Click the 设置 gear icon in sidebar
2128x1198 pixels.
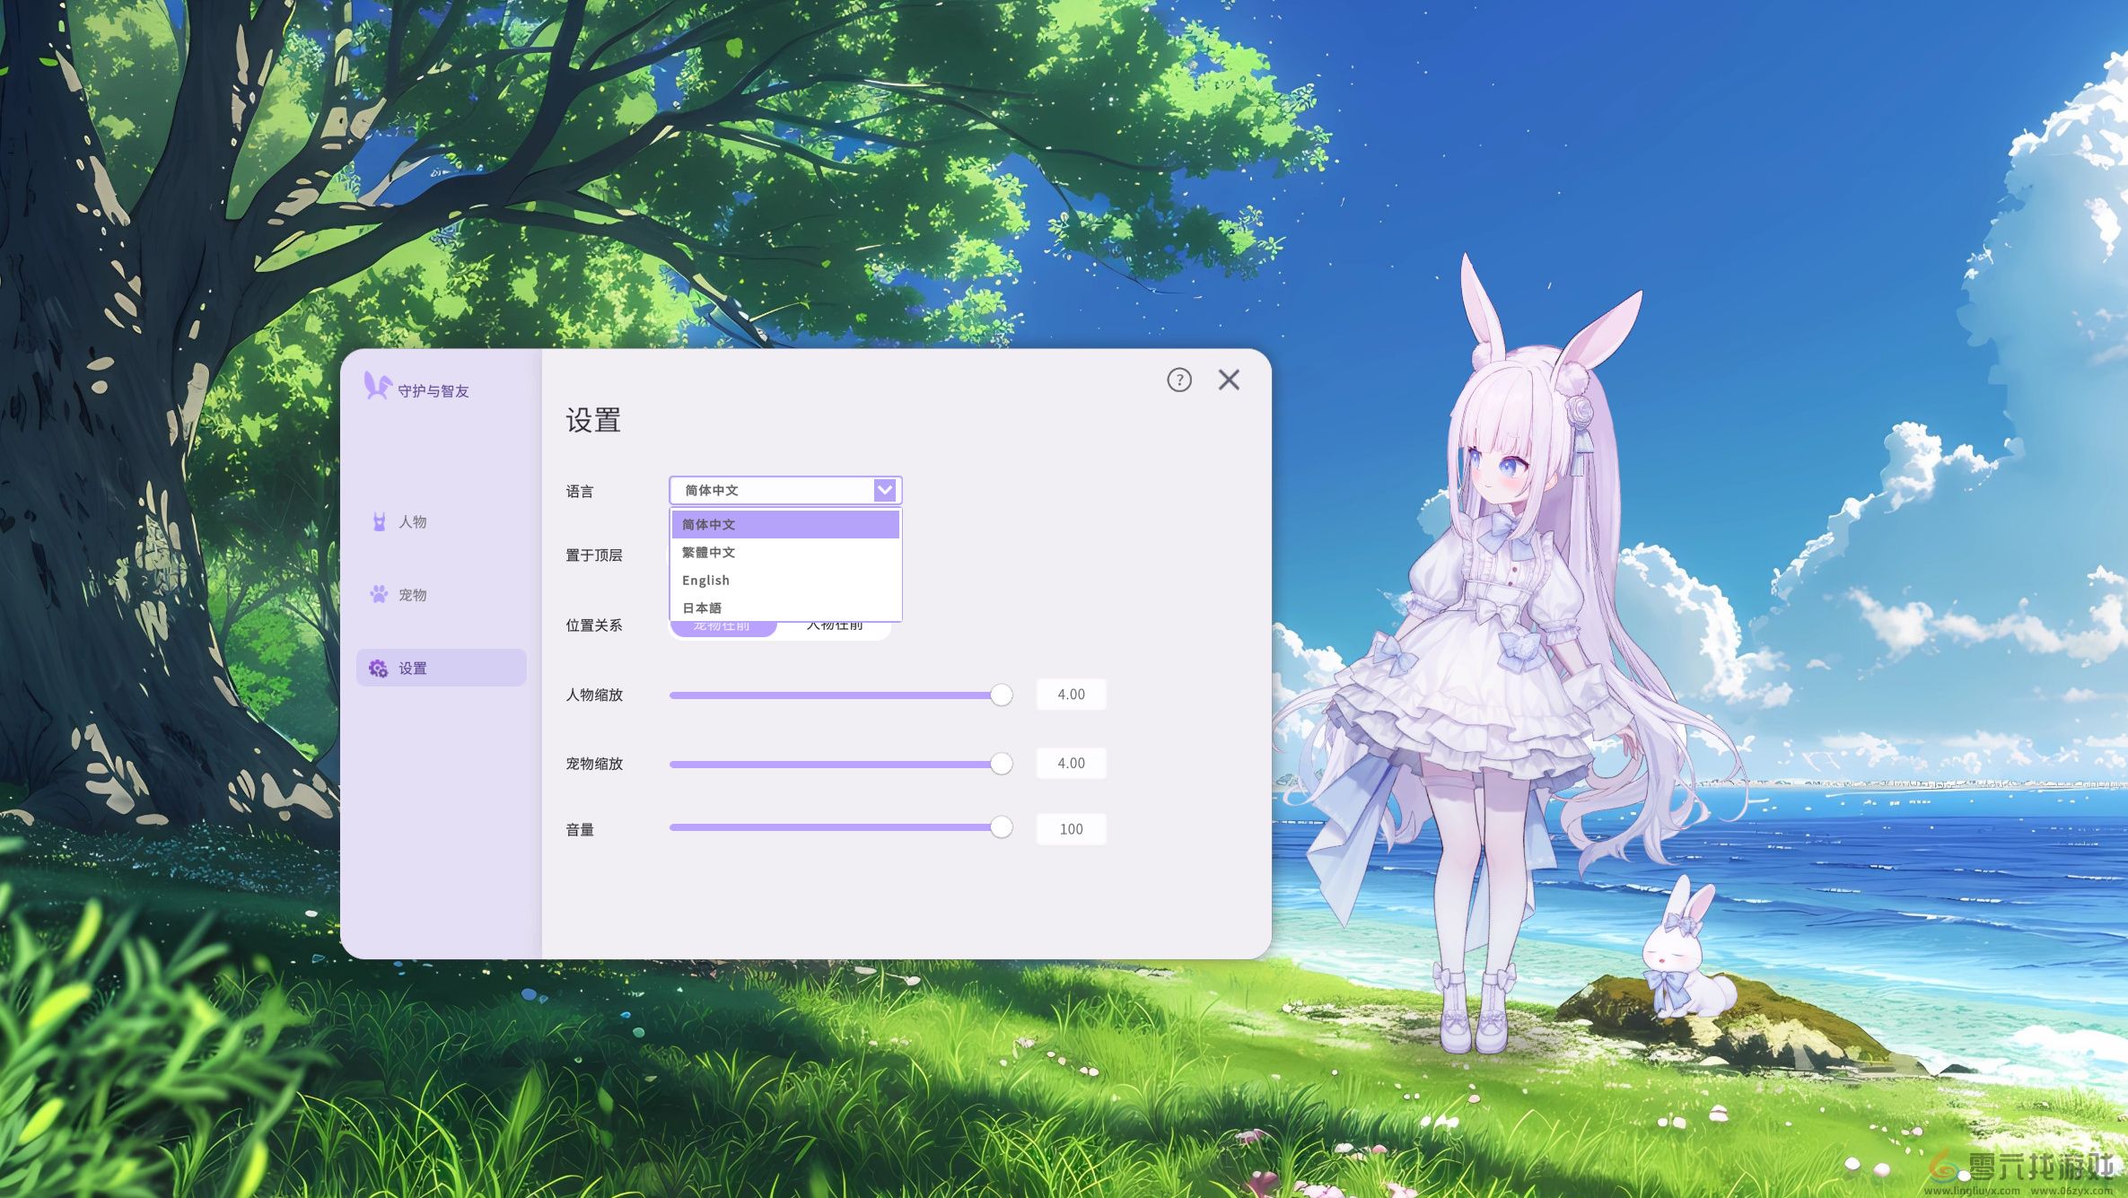[x=376, y=668]
